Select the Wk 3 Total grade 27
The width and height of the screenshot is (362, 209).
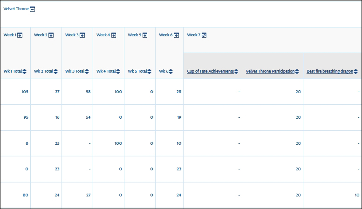pos(89,195)
